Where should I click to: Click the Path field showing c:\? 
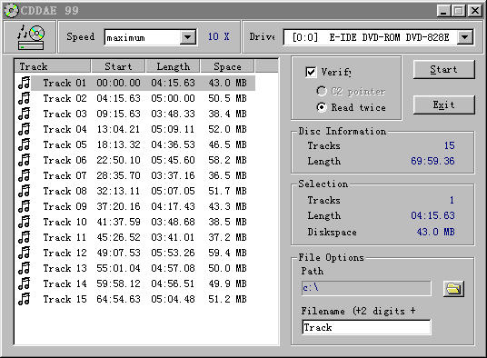click(366, 288)
